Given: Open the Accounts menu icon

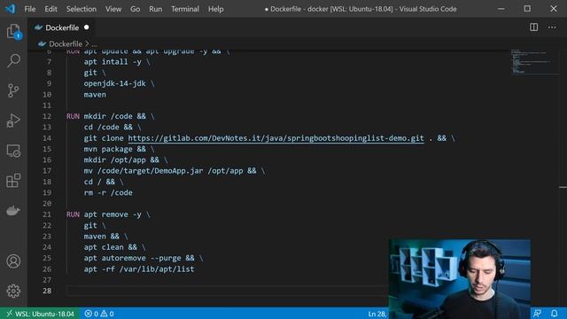Looking at the screenshot, I should 13,261.
